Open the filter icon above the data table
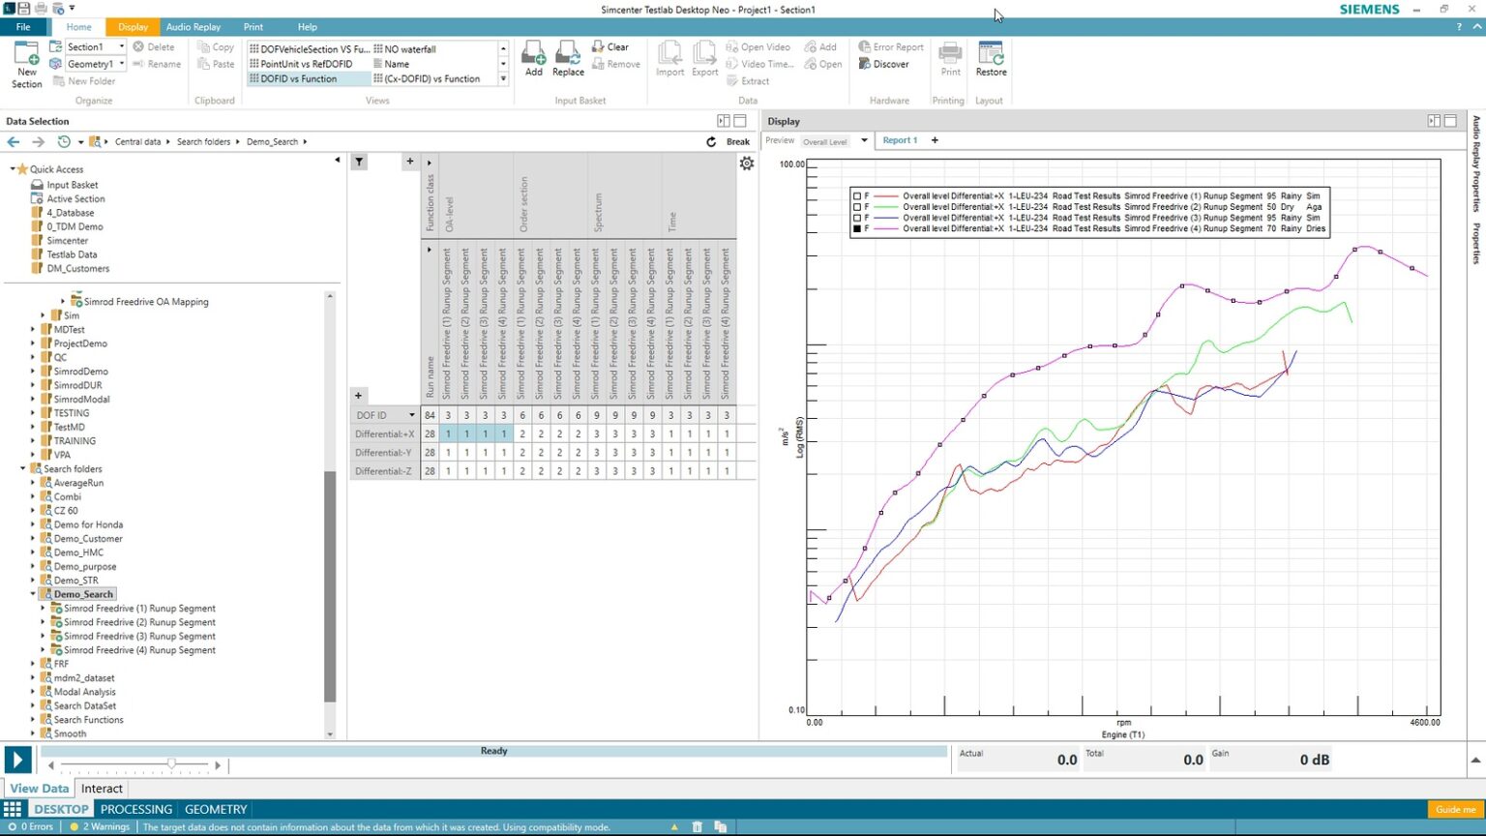 pos(359,161)
